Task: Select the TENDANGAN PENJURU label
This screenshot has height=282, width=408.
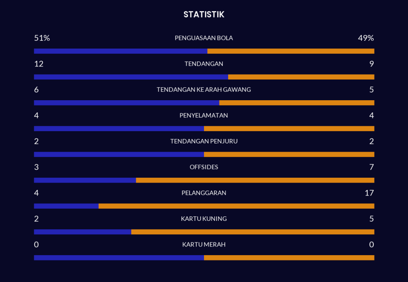Action: tap(204, 141)
